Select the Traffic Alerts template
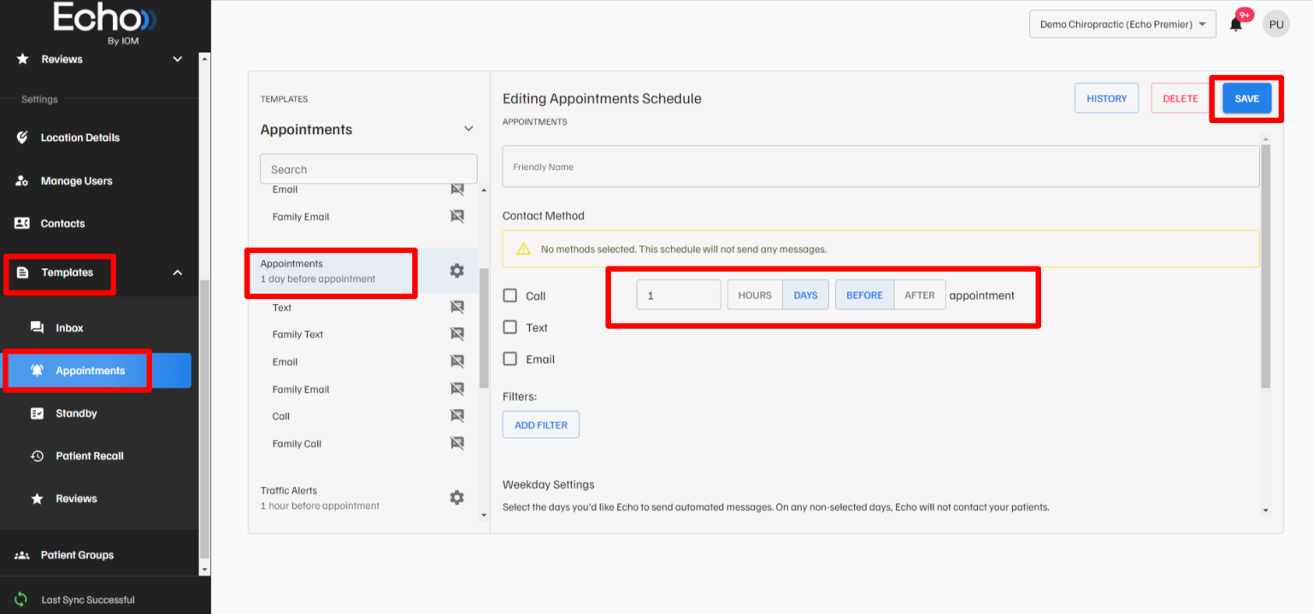 [x=291, y=490]
